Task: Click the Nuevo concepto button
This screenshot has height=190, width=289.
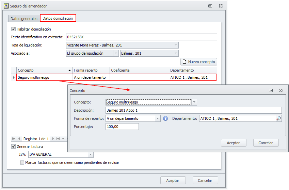Action: pyautogui.click(x=199, y=62)
